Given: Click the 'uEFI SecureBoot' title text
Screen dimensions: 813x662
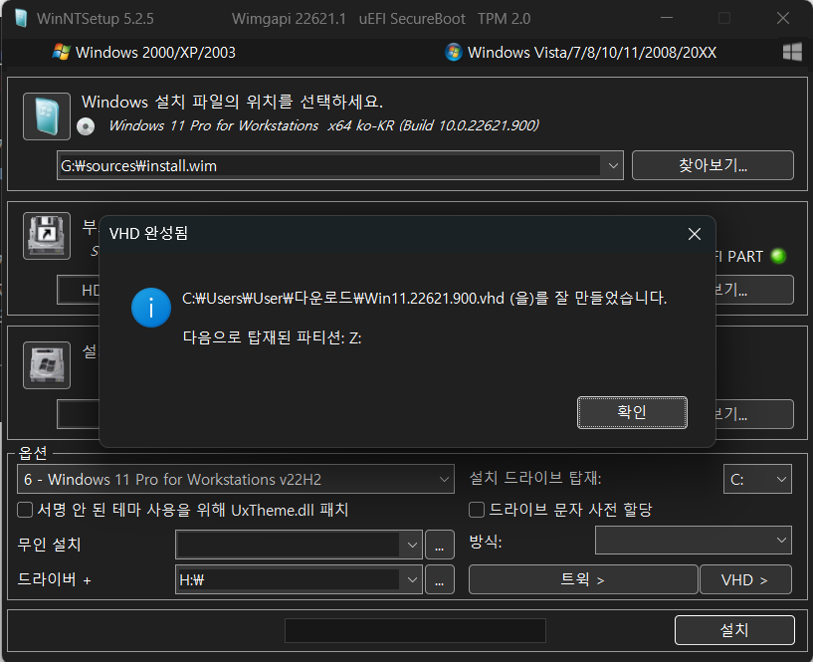Looking at the screenshot, I should coord(412,19).
